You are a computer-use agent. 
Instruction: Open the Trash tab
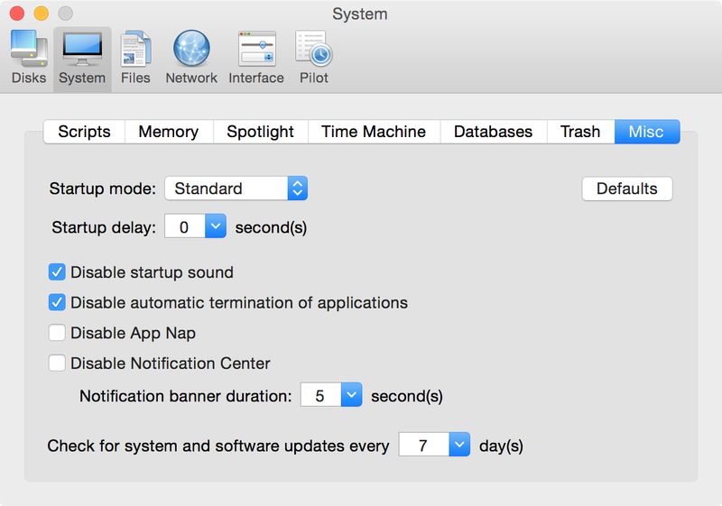pos(579,132)
